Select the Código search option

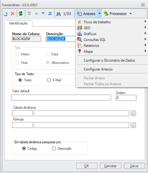click(x=24, y=148)
